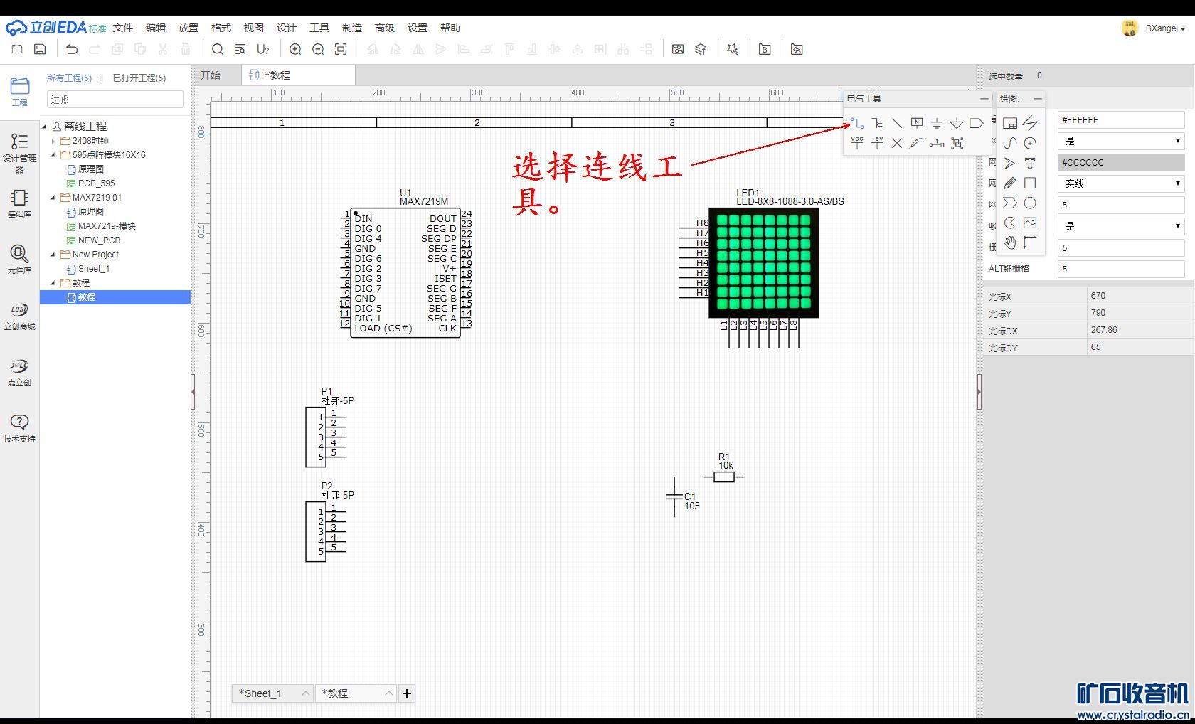The height and width of the screenshot is (724, 1195).
Task: Open the 设计 menu
Action: tap(287, 28)
